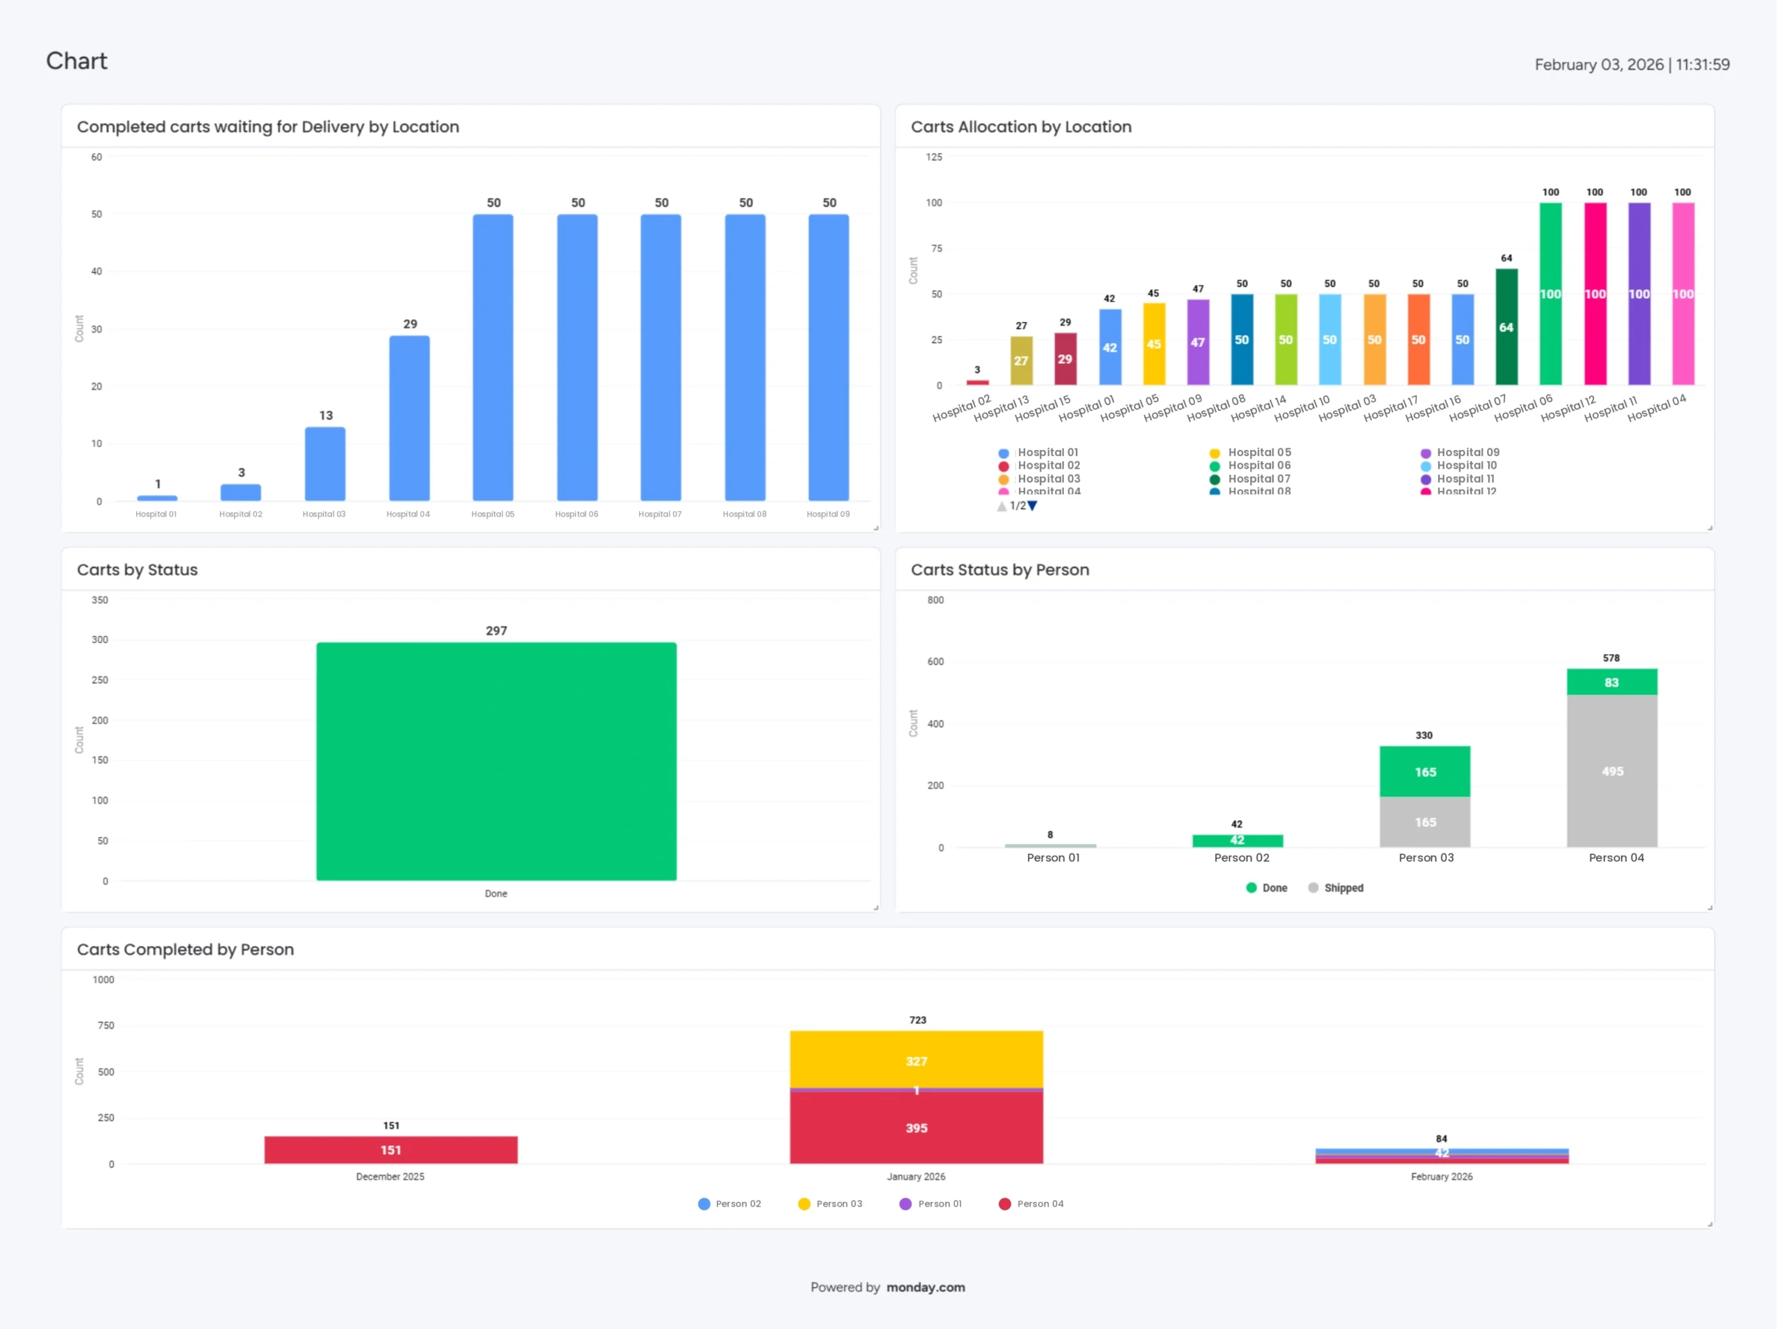Toggle the Done legend entry
The image size is (1778, 1329).
coord(1274,888)
